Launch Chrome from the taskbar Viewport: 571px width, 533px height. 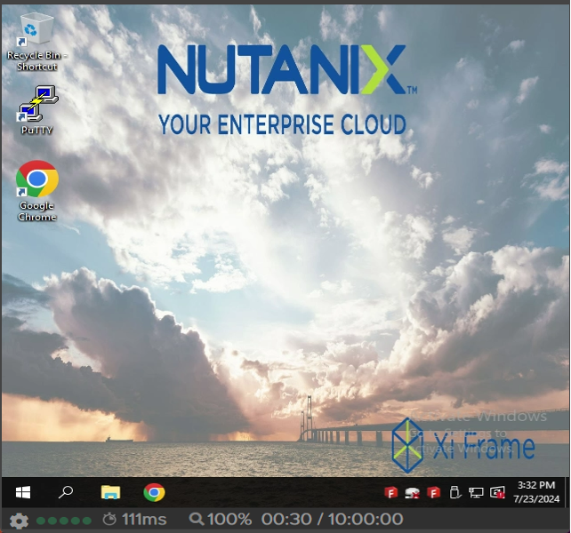154,493
